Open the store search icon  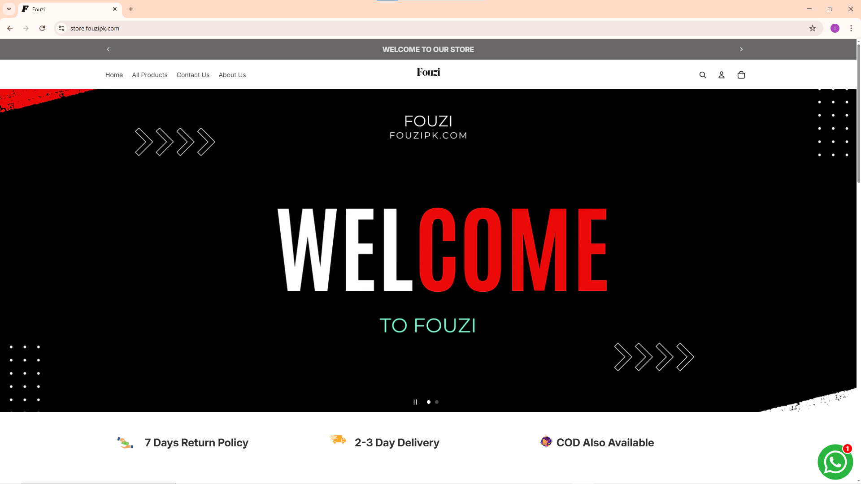click(x=703, y=75)
